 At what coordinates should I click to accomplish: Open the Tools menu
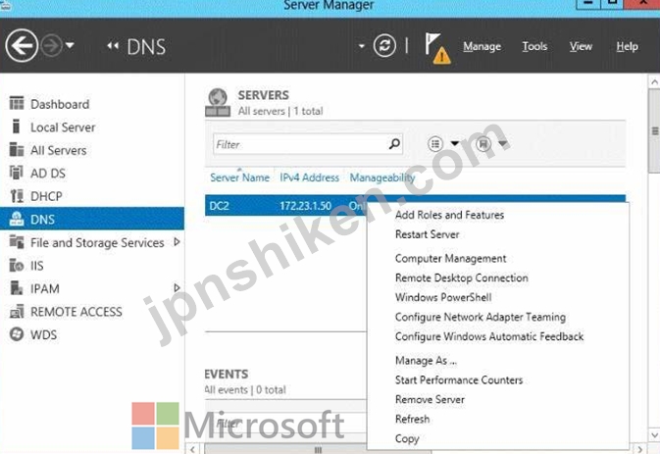(x=534, y=46)
